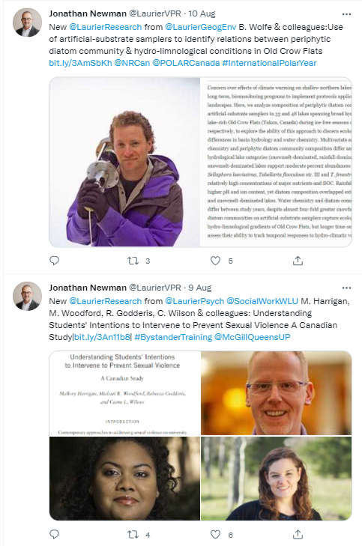Open the bit.ly/3AmSbKh link
362x546 pixels.
[x=80, y=63]
